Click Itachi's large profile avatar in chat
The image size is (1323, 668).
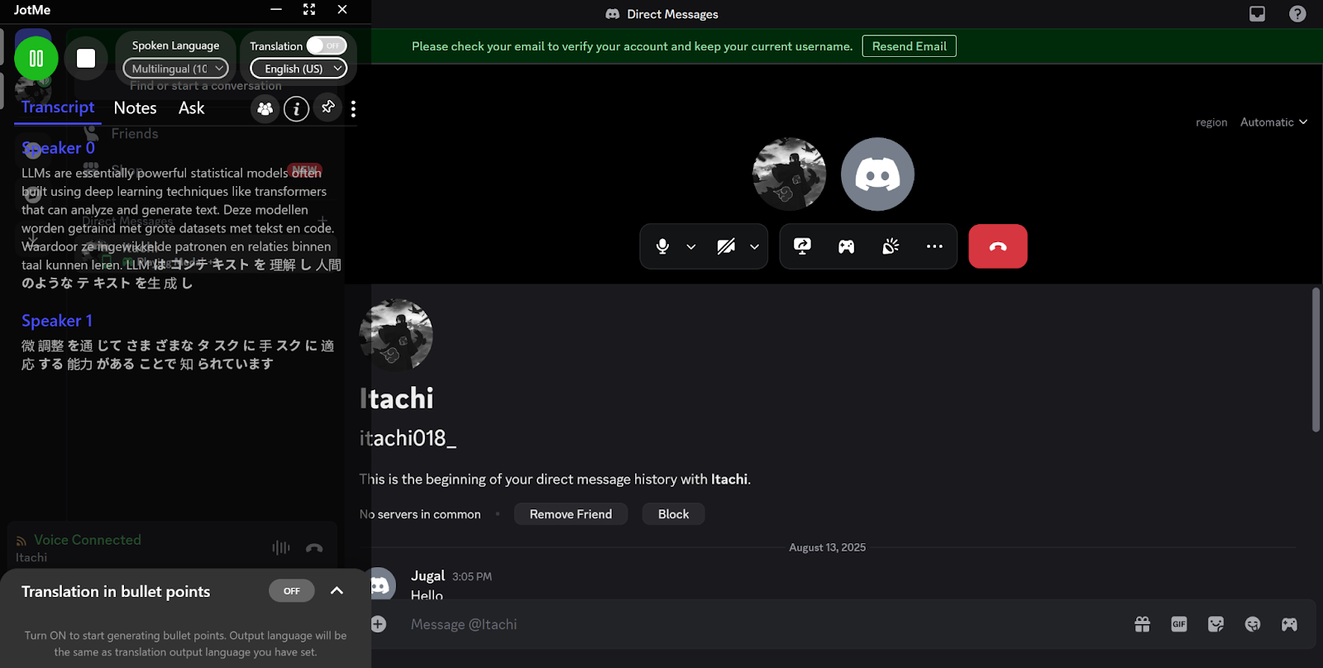click(396, 335)
